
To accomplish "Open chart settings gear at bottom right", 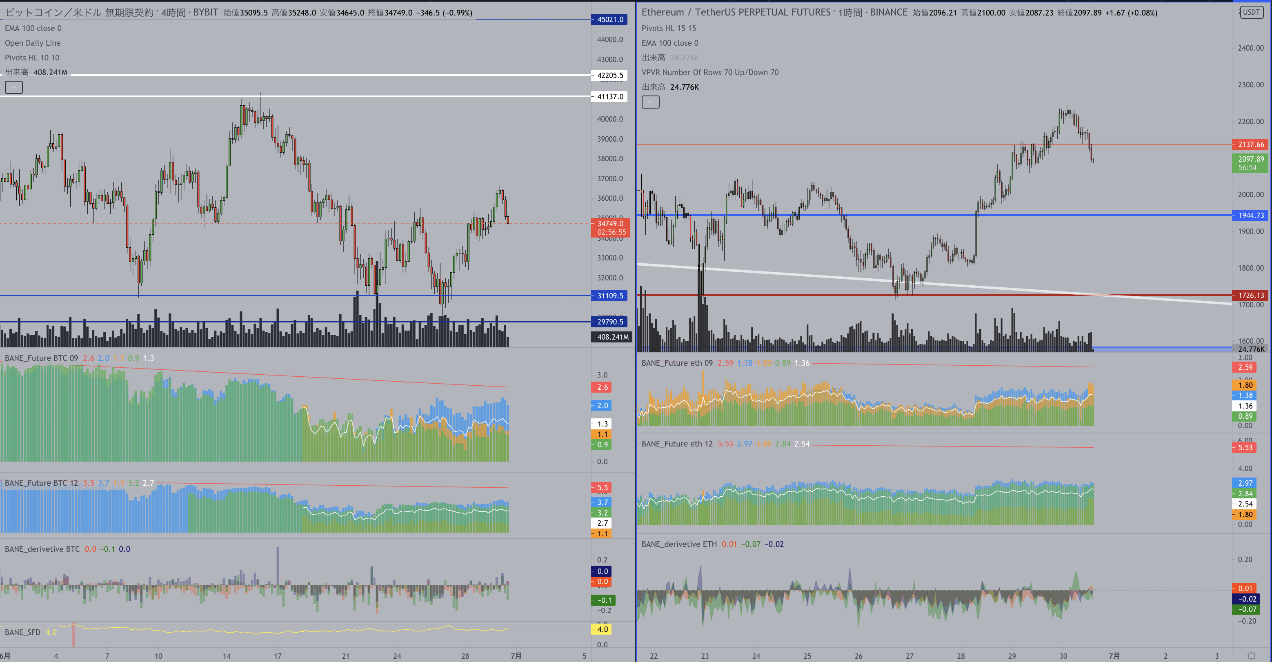I will coord(1251,655).
